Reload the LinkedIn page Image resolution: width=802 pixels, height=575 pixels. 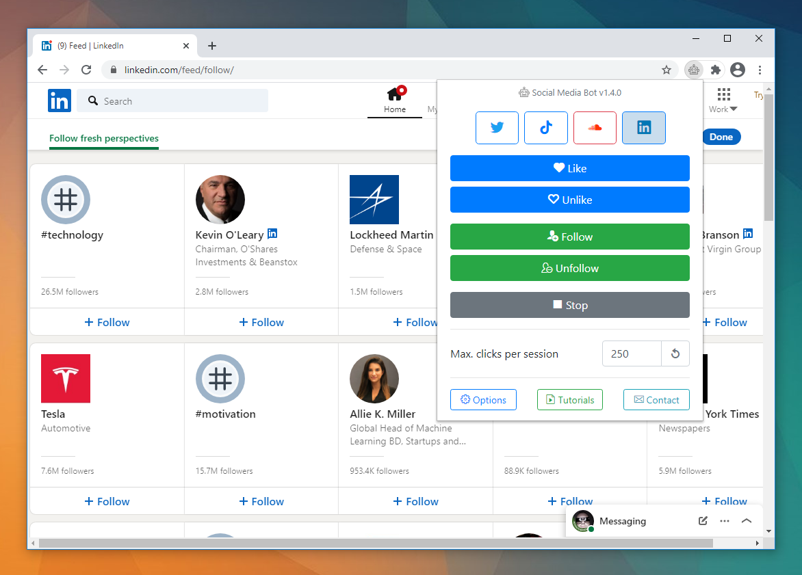click(x=86, y=70)
